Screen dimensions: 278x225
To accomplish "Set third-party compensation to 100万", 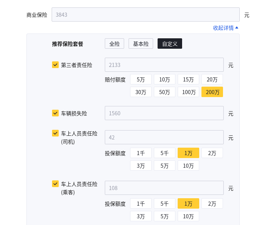I will [188, 92].
